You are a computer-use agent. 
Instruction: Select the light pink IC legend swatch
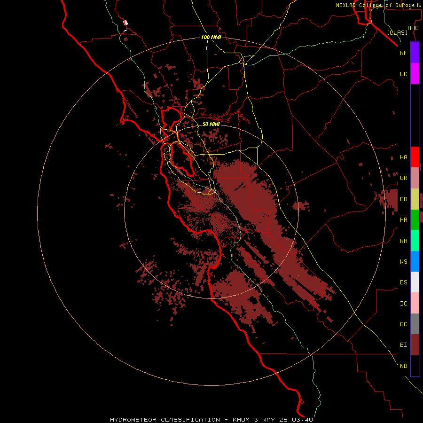pos(415,303)
